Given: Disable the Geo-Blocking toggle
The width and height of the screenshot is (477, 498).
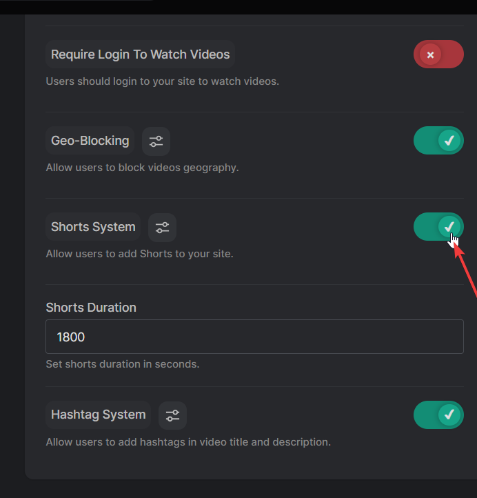Looking at the screenshot, I should click(438, 141).
